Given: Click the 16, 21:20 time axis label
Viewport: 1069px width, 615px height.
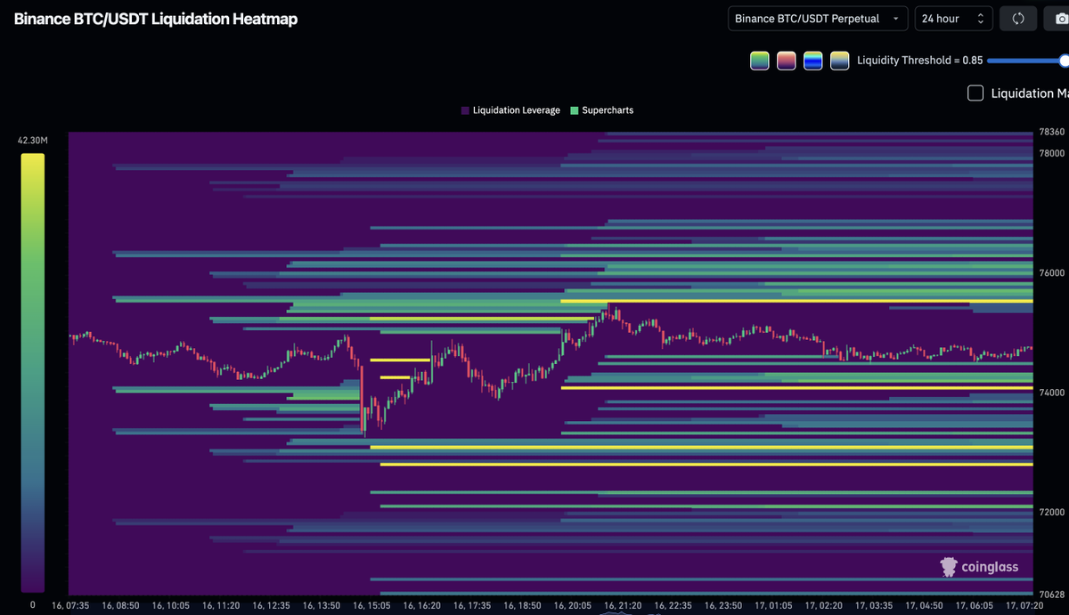Looking at the screenshot, I should 622,605.
